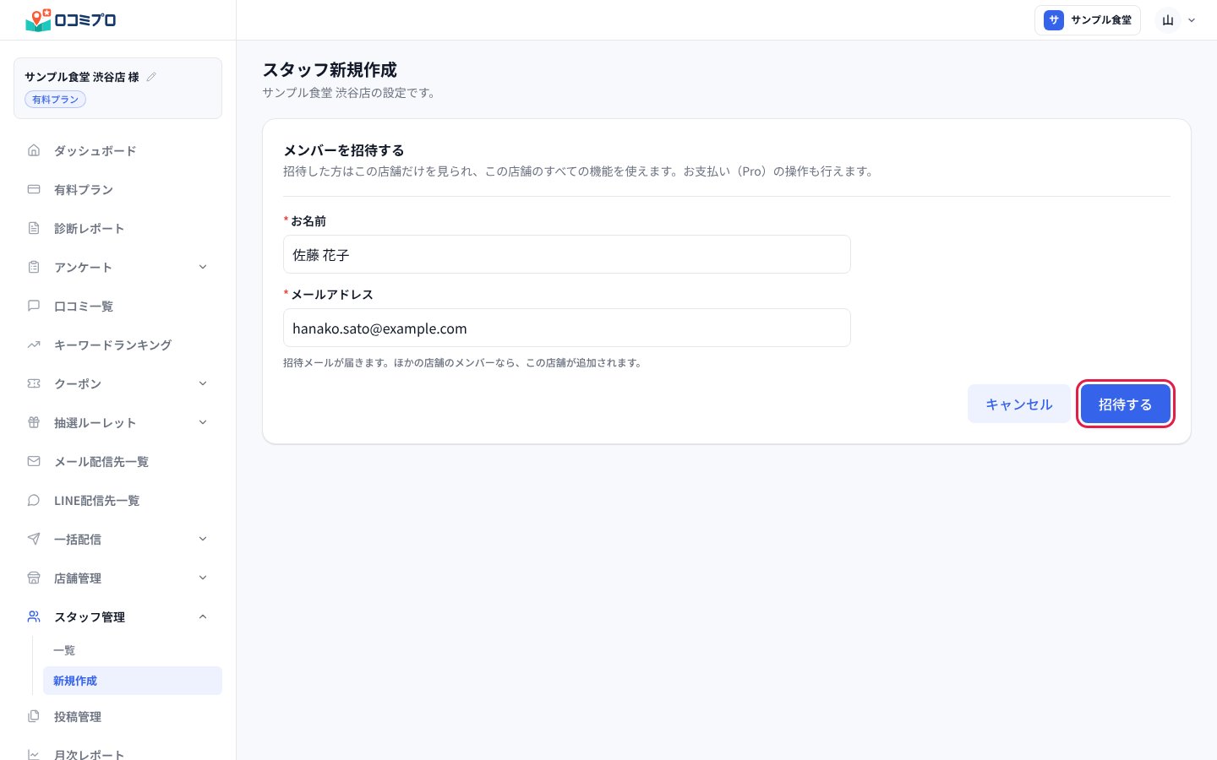
Task: Expand the 店舗管理 submenu chevron
Action: pos(203,578)
